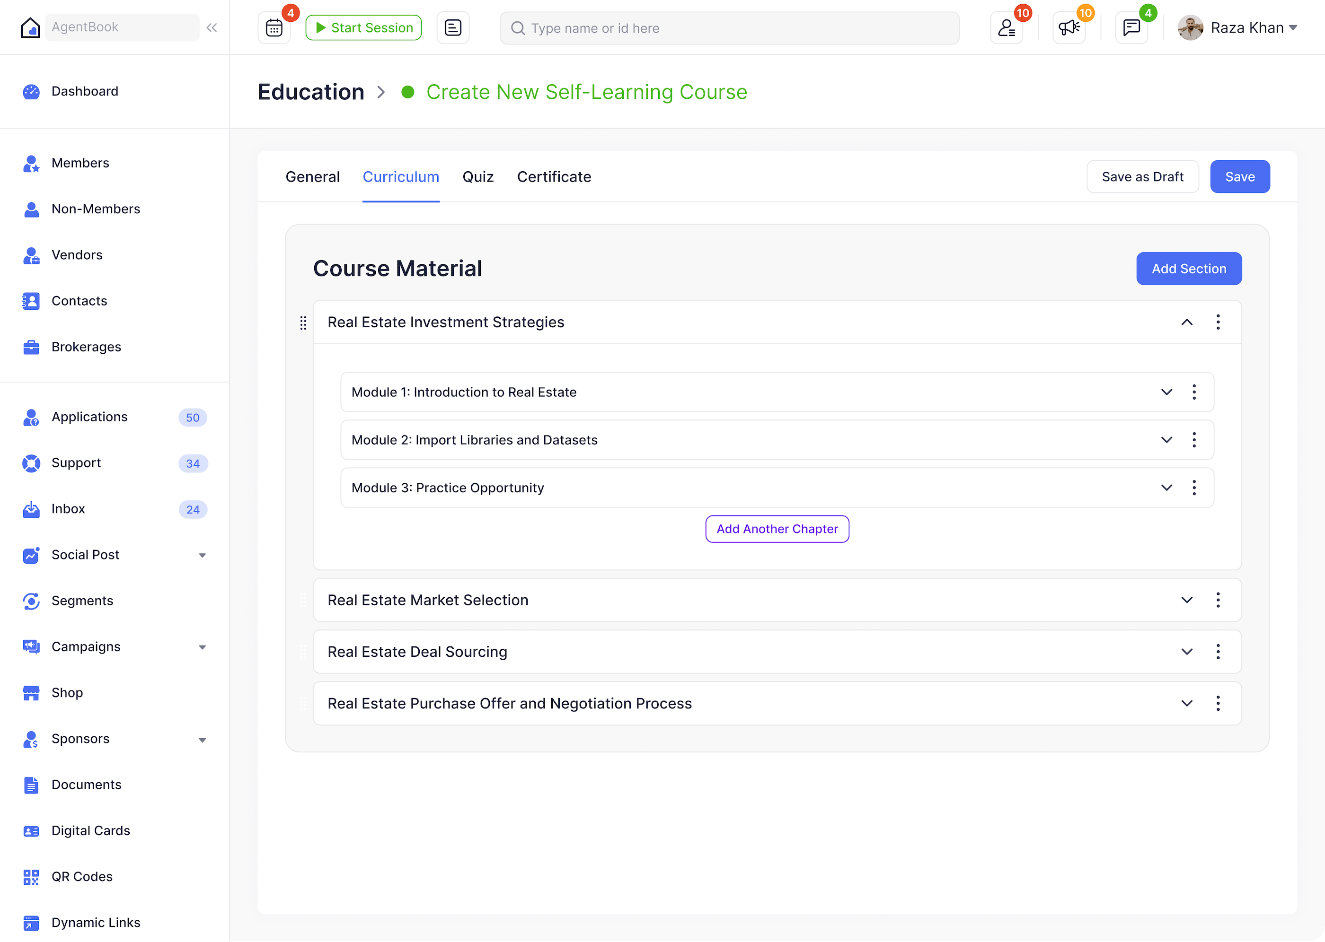The width and height of the screenshot is (1325, 942).
Task: Expand Module 1: Introduction to Real Estate
Action: [1166, 392]
